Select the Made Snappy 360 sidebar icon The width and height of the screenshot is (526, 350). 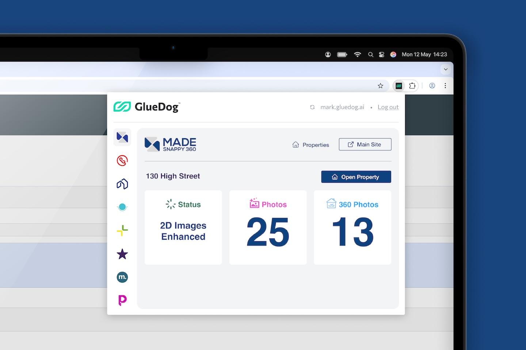[122, 137]
